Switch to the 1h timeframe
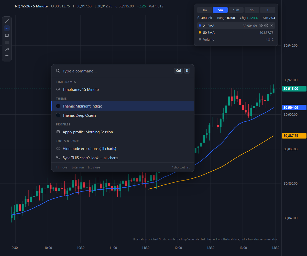Image resolution: width=307 pixels, height=256 pixels. (x=252, y=10)
